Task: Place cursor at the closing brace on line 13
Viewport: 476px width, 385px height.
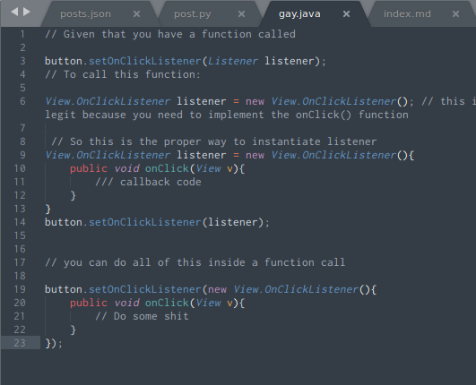Action: tap(48, 209)
